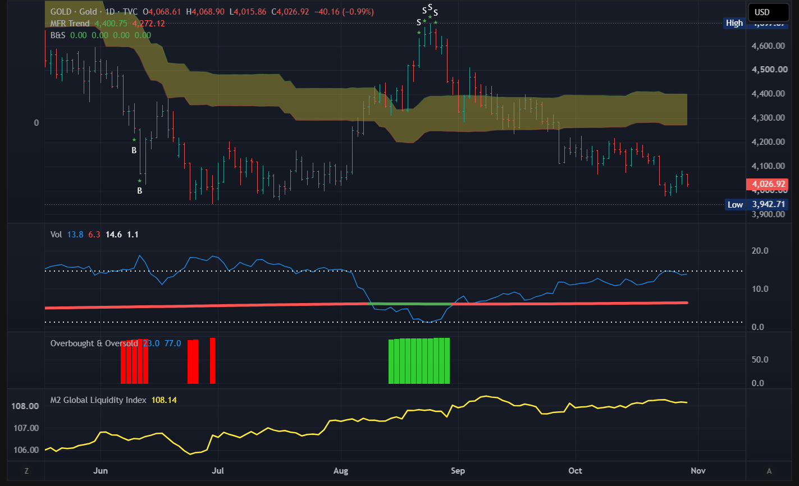Select the M2 Global Liquidity Index label
The height and width of the screenshot is (486, 799).
(98, 400)
